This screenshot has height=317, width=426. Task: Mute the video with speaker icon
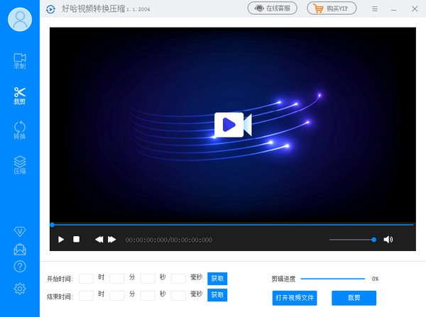click(x=388, y=240)
